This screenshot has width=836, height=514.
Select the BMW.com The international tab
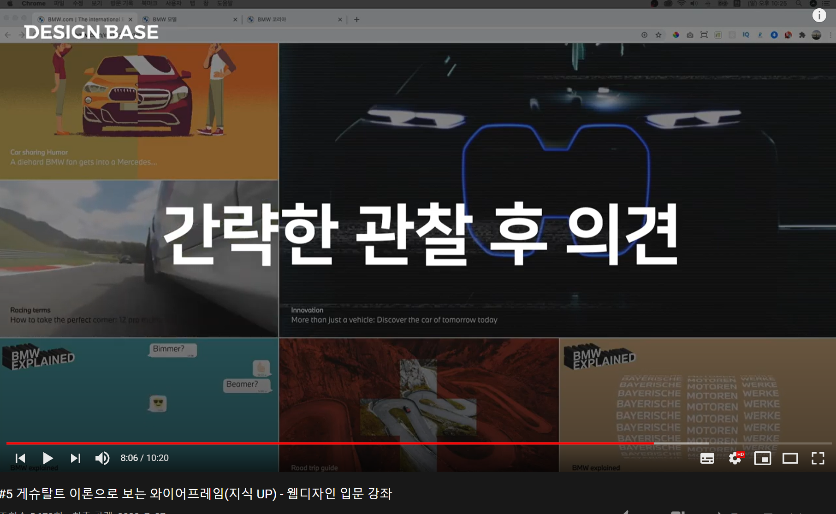(84, 19)
